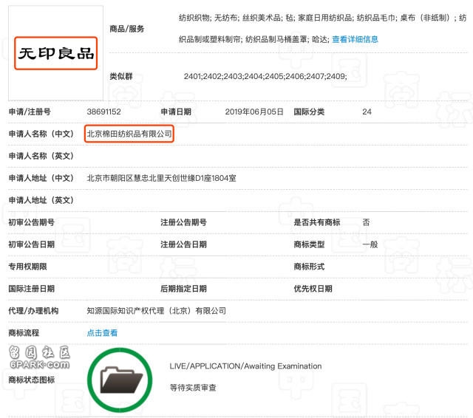Viewport: 473px width, 418px height.
Task: Click the 商标类型 label
Action: 309,244
